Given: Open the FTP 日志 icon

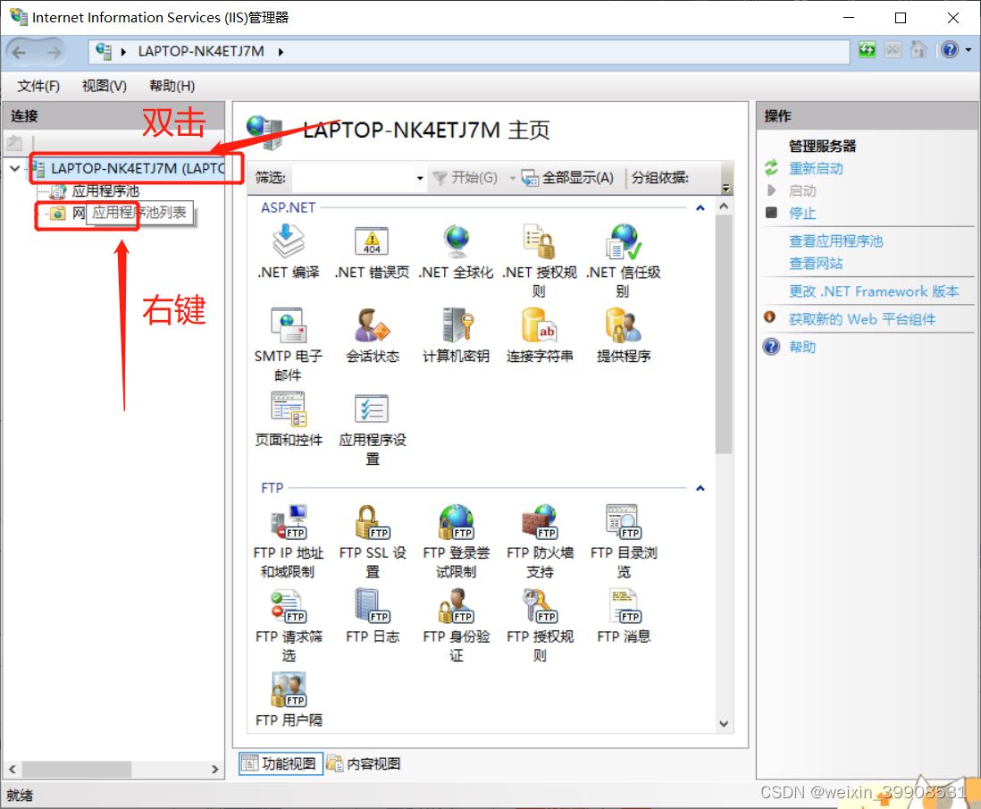Looking at the screenshot, I should coord(373,606).
